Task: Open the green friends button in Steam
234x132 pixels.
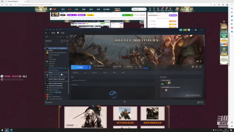Action: [185, 30]
